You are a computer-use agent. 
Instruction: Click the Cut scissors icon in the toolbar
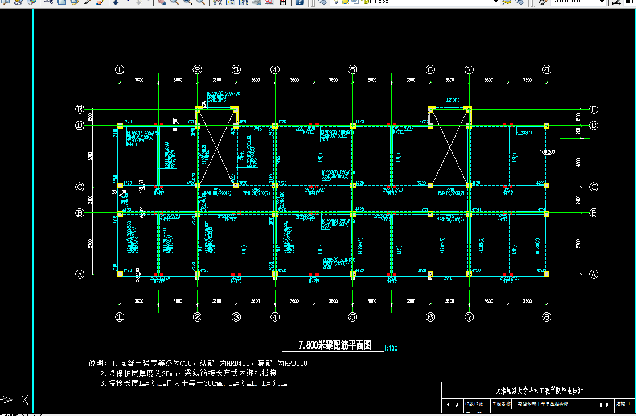(x=48, y=2)
